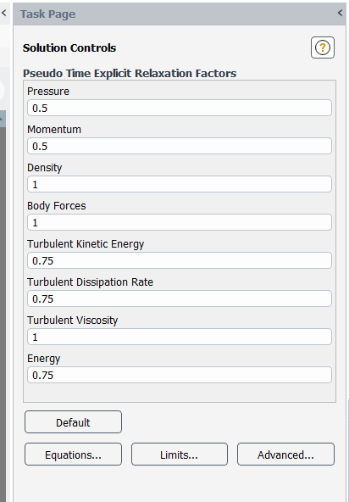The height and width of the screenshot is (502, 349).
Task: Click the Pseudo Time Explicit Relaxation Factors heading
Action: [130, 73]
